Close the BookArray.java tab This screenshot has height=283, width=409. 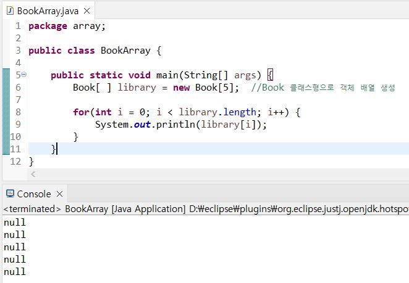pos(87,11)
